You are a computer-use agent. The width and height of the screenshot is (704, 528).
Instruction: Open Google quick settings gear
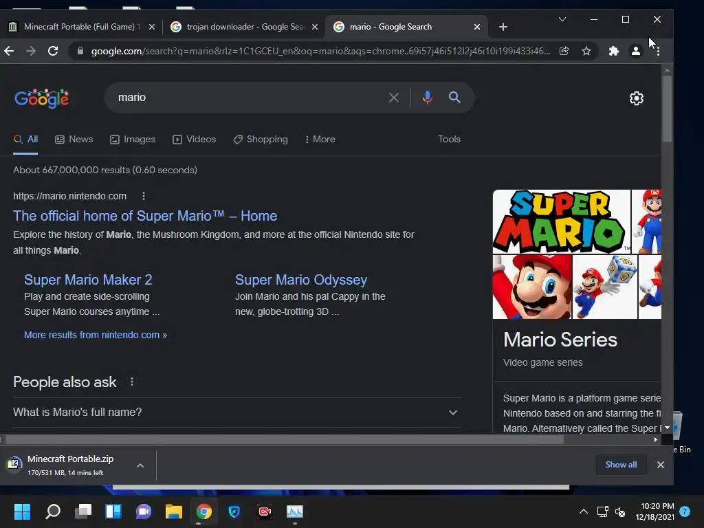pyautogui.click(x=636, y=98)
